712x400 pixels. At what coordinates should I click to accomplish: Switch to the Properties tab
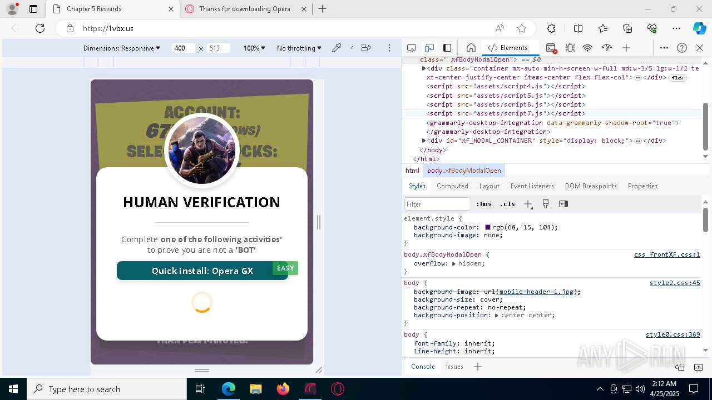point(642,186)
